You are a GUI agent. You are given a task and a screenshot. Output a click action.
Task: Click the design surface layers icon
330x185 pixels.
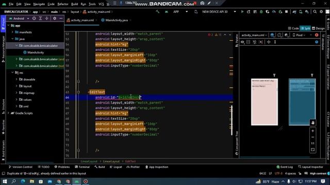272,35
